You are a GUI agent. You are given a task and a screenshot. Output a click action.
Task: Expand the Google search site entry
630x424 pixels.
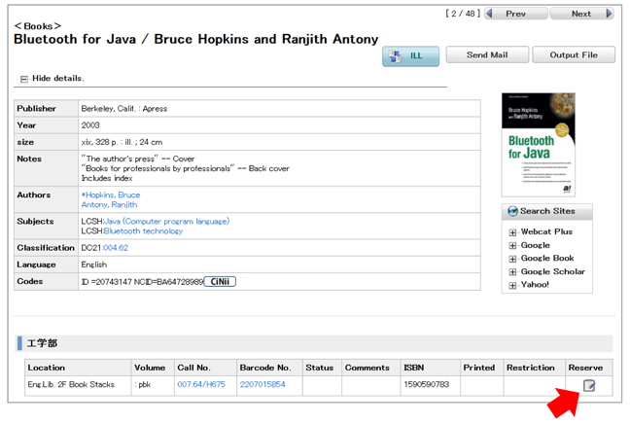512,246
